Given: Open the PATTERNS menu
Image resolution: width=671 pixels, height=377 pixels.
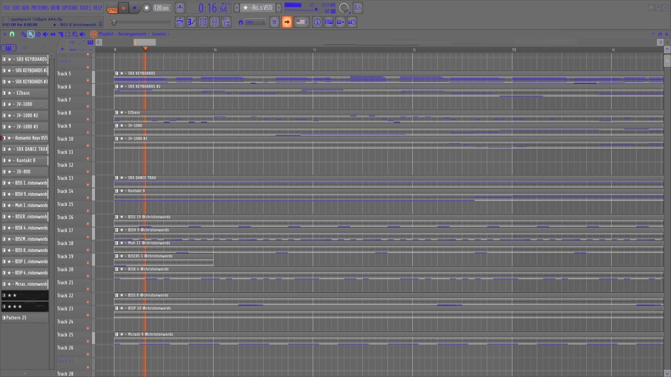Looking at the screenshot, I should click(x=40, y=8).
